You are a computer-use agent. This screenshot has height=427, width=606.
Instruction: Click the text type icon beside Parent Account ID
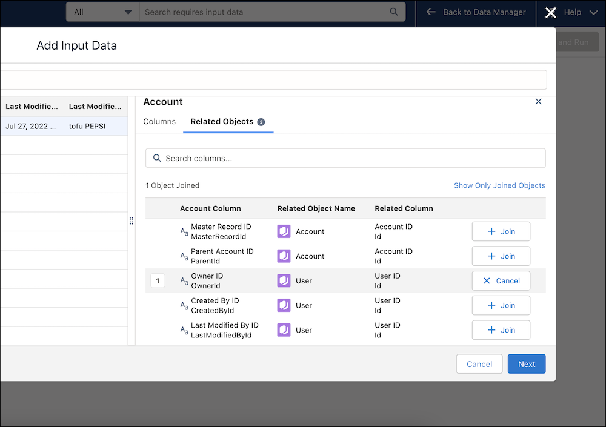(x=184, y=256)
